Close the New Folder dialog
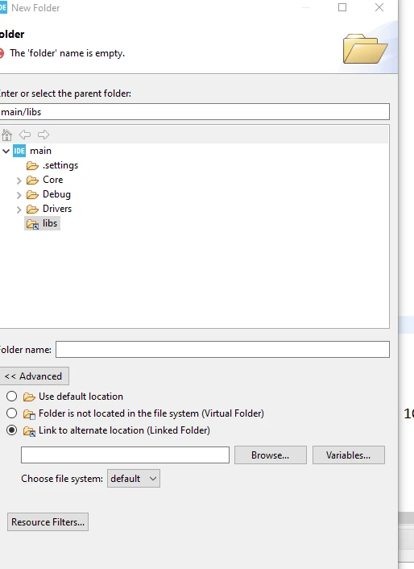This screenshot has height=569, width=414. (x=379, y=7)
